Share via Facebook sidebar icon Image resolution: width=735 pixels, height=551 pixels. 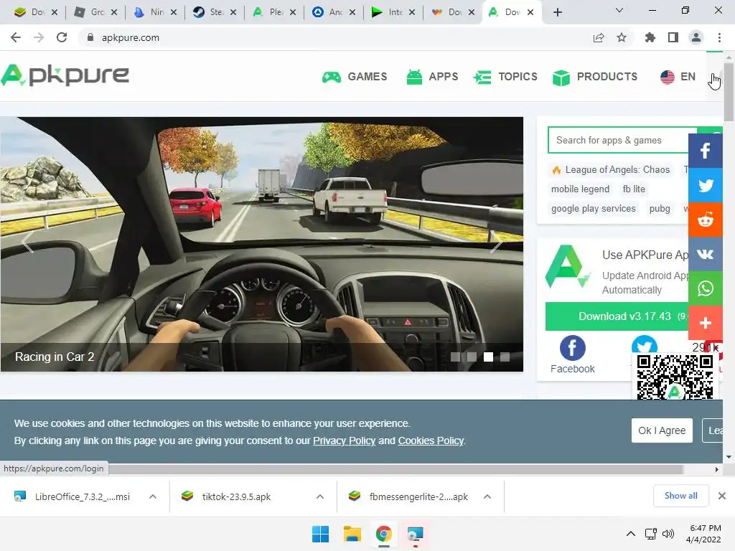point(705,151)
